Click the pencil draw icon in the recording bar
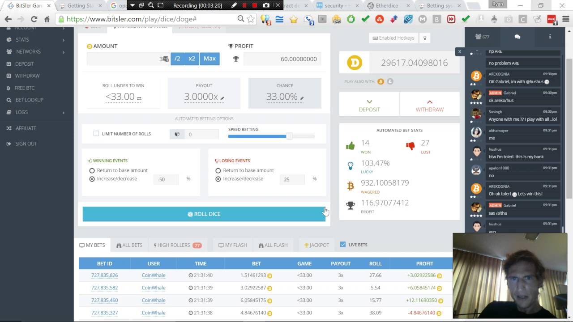This screenshot has height=322, width=573. [234, 5]
